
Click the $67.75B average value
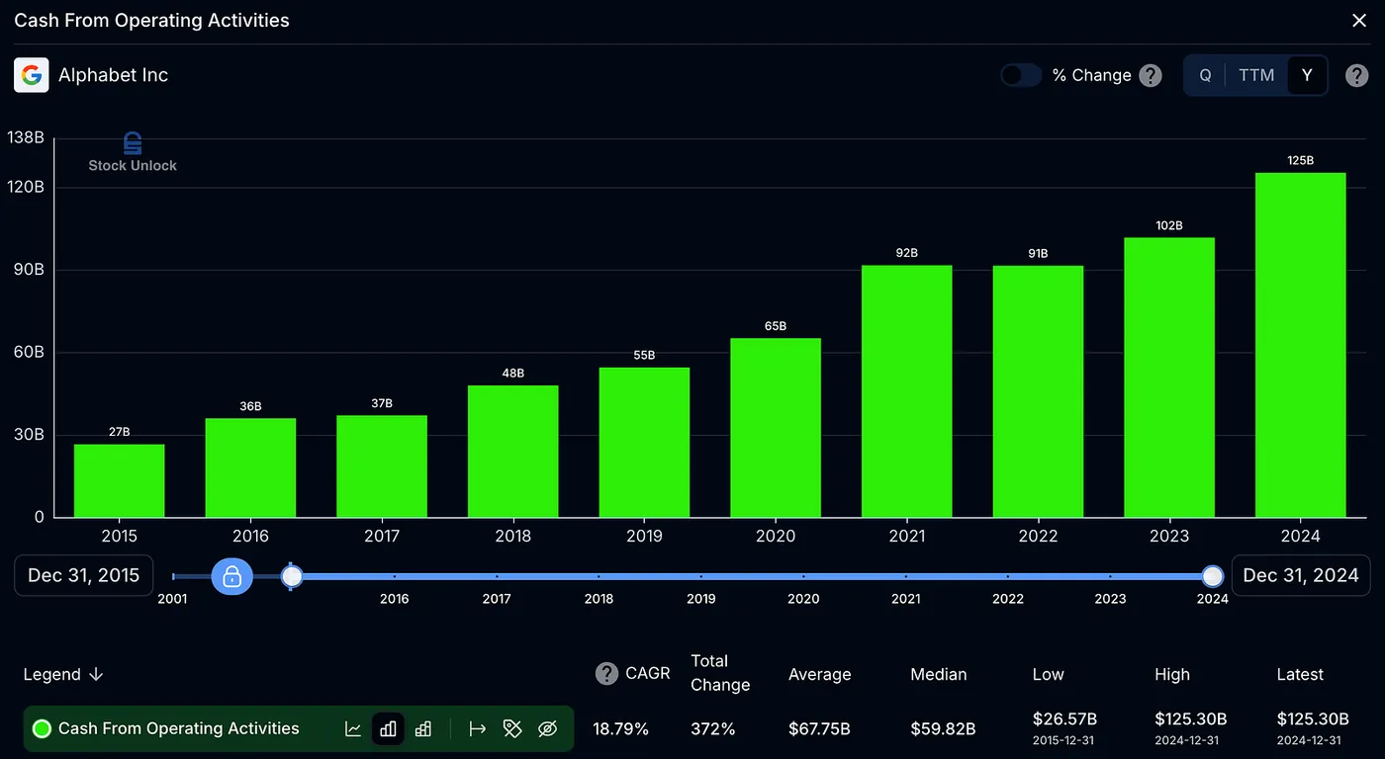click(819, 729)
